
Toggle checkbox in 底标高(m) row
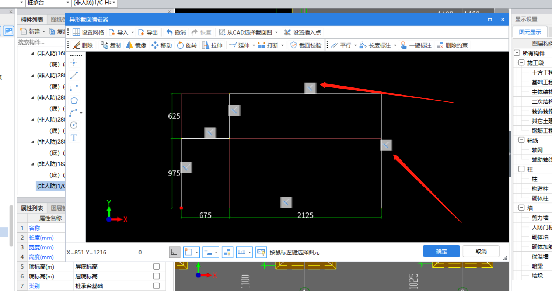point(157,276)
